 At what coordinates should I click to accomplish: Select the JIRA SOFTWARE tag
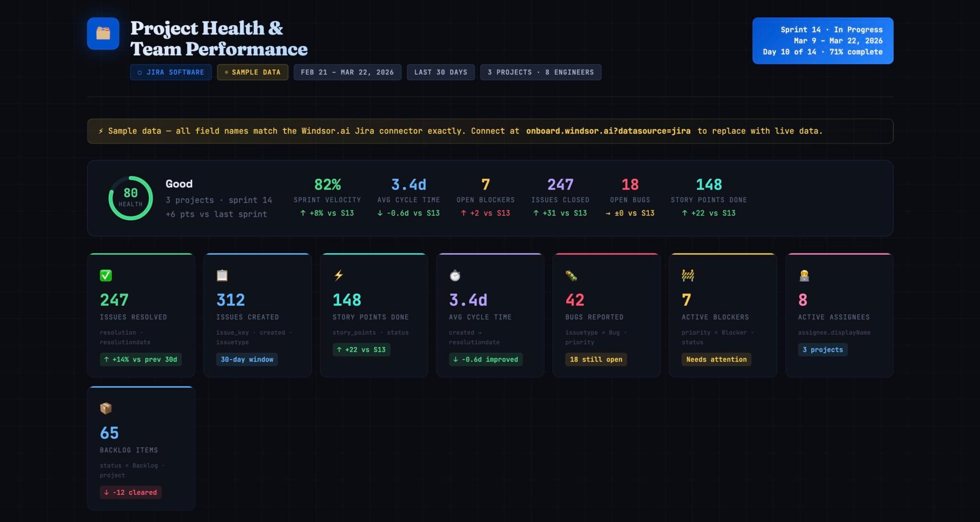(171, 72)
